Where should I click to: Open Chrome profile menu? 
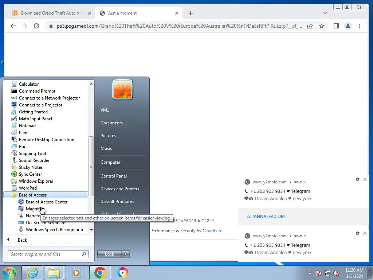pyautogui.click(x=348, y=26)
